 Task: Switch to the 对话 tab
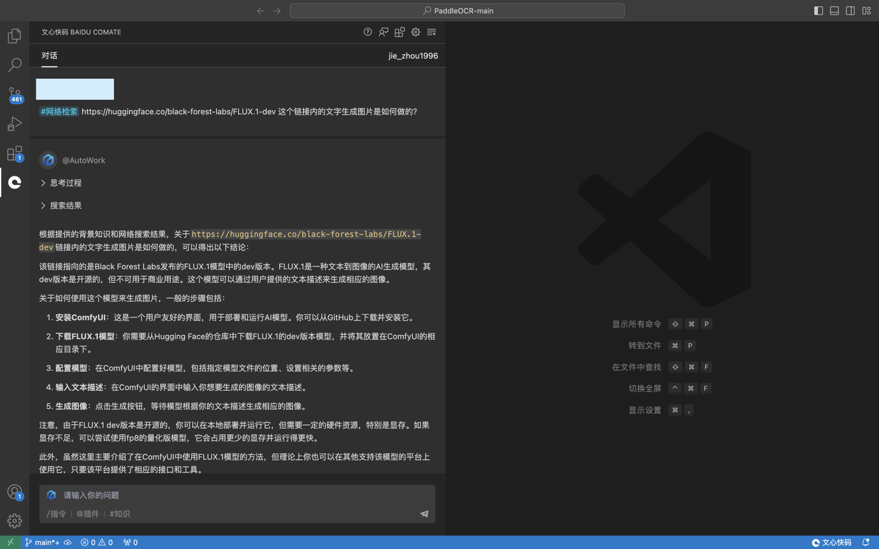49,56
